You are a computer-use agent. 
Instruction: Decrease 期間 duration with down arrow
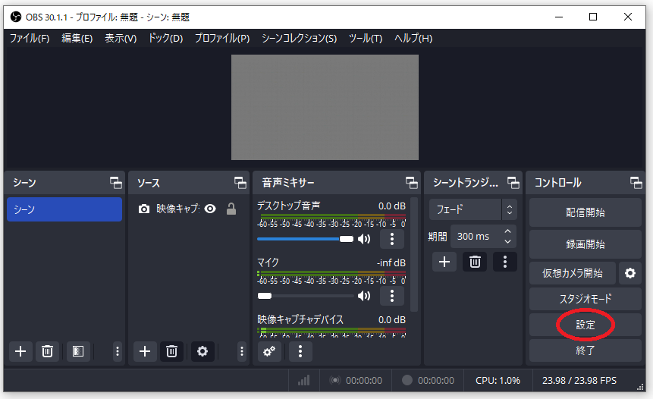tap(507, 241)
